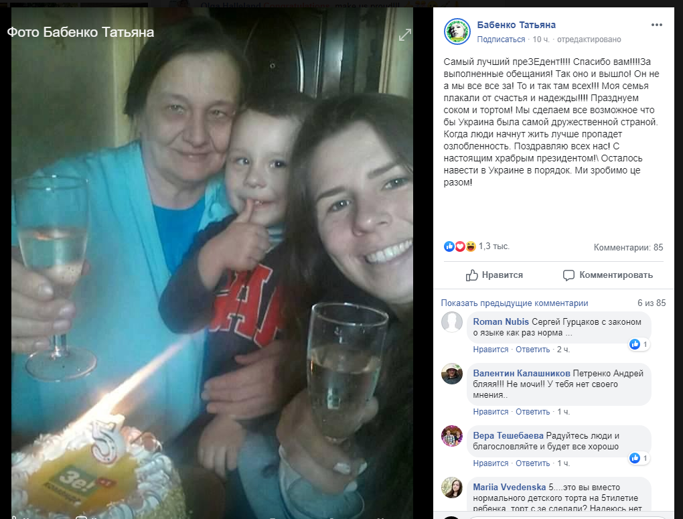The image size is (683, 519).
Task: Open Roman Nubis commenter profile
Action: [501, 321]
